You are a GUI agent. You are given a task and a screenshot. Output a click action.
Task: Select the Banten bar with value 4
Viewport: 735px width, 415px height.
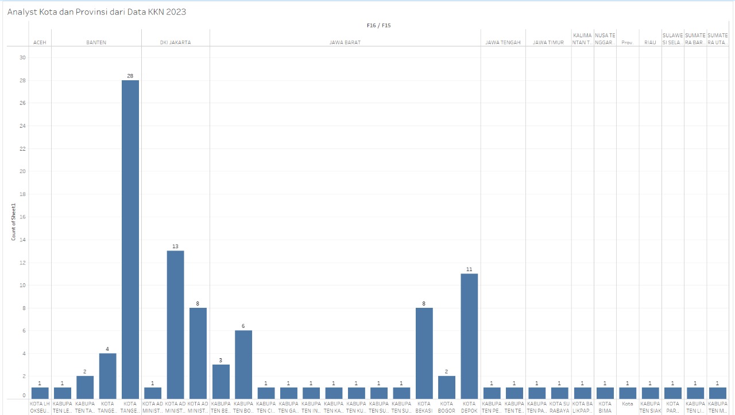(107, 375)
